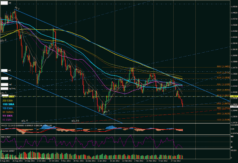Click the 89 SMMA legend label
238x163 pixels.
8,112
